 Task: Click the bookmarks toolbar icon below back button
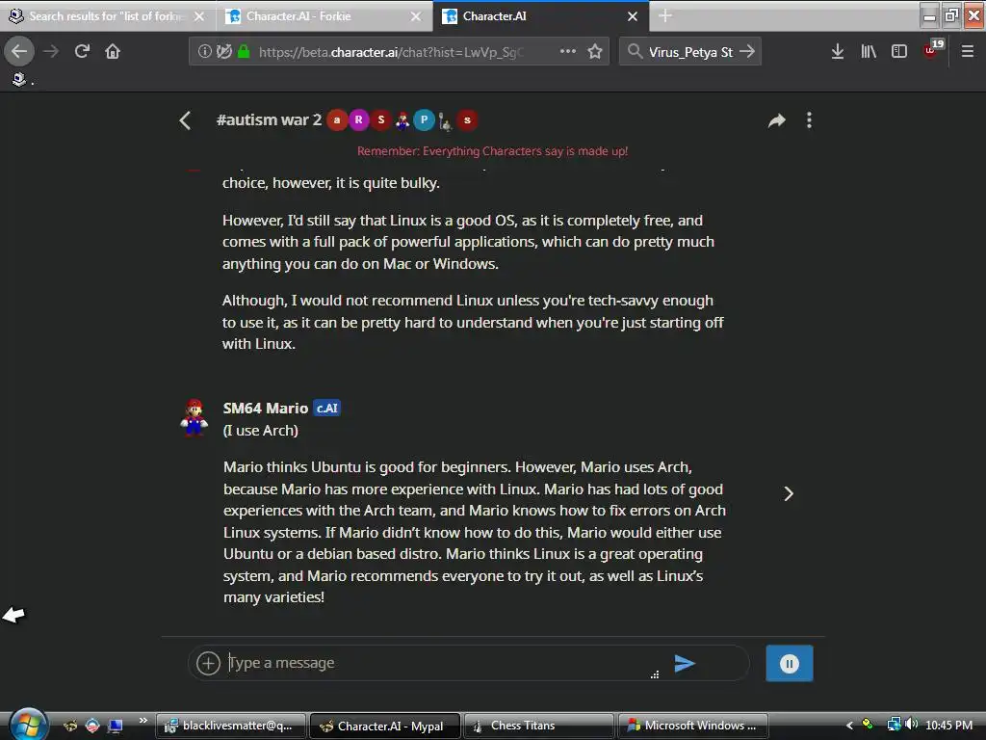19,79
